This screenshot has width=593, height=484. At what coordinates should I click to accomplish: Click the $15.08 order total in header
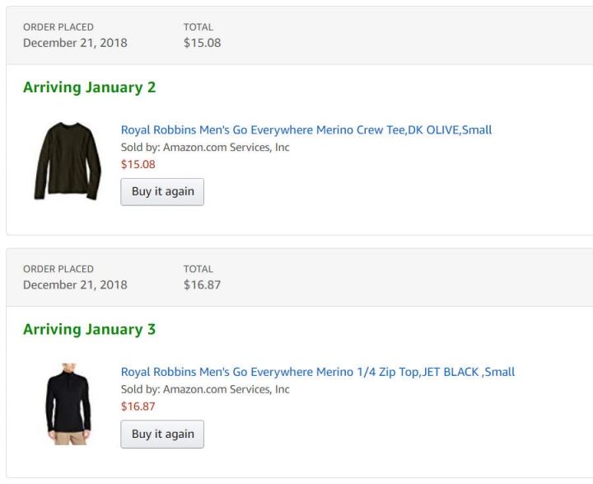point(202,43)
